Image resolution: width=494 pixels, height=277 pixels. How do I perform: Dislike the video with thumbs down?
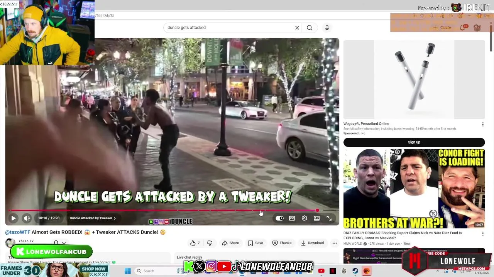click(x=210, y=243)
